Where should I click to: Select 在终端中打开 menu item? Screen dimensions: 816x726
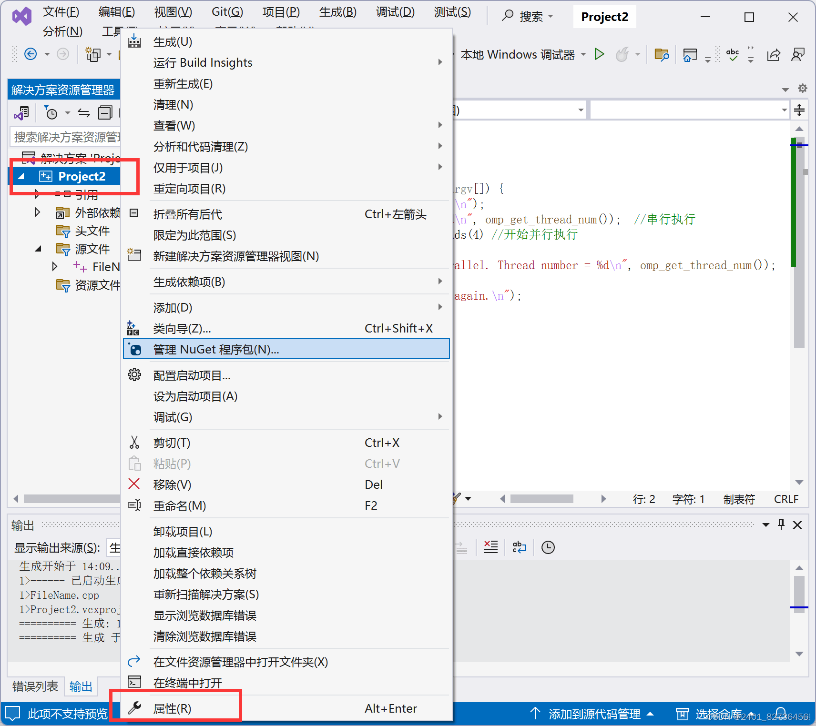[286, 683]
